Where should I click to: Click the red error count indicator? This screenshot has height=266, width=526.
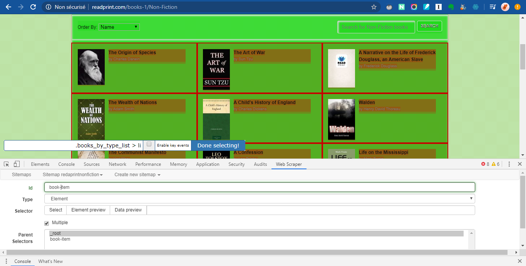coord(485,164)
